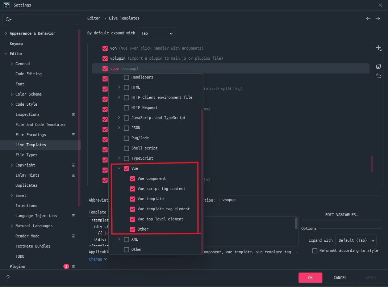Image resolution: width=388 pixels, height=287 pixels.
Task: Collapse the Editor settings section
Action: coord(6,54)
